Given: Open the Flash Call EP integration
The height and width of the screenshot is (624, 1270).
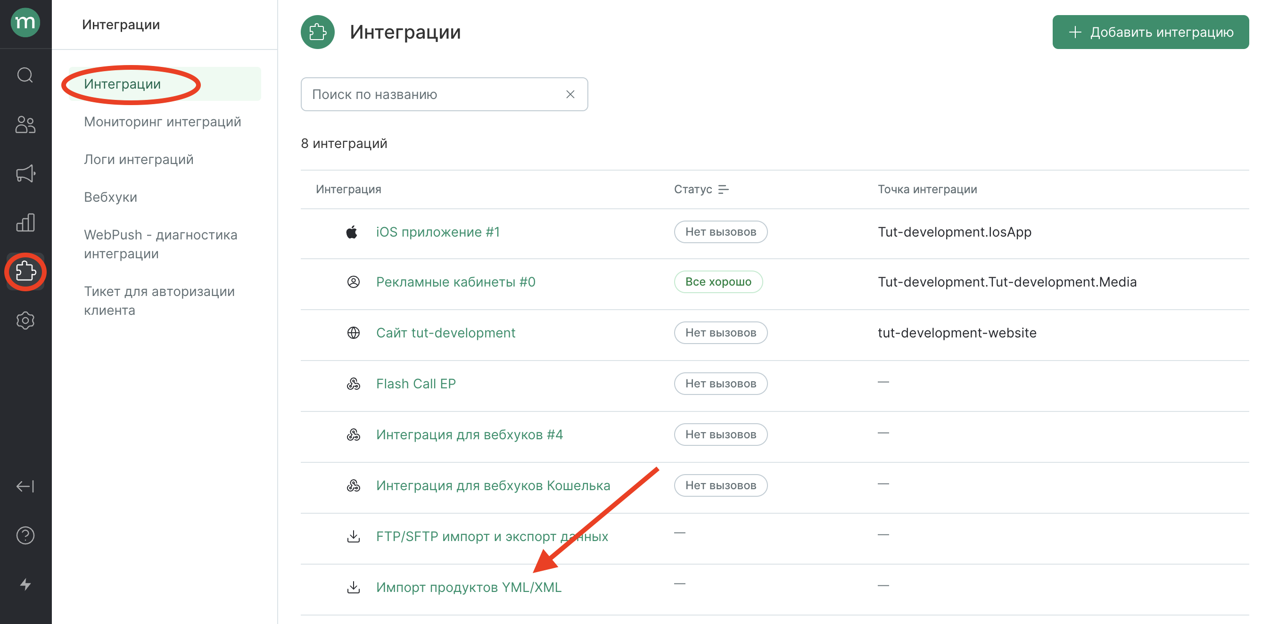Looking at the screenshot, I should click(416, 384).
